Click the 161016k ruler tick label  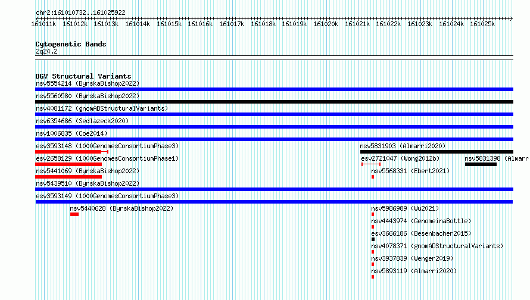[200, 24]
